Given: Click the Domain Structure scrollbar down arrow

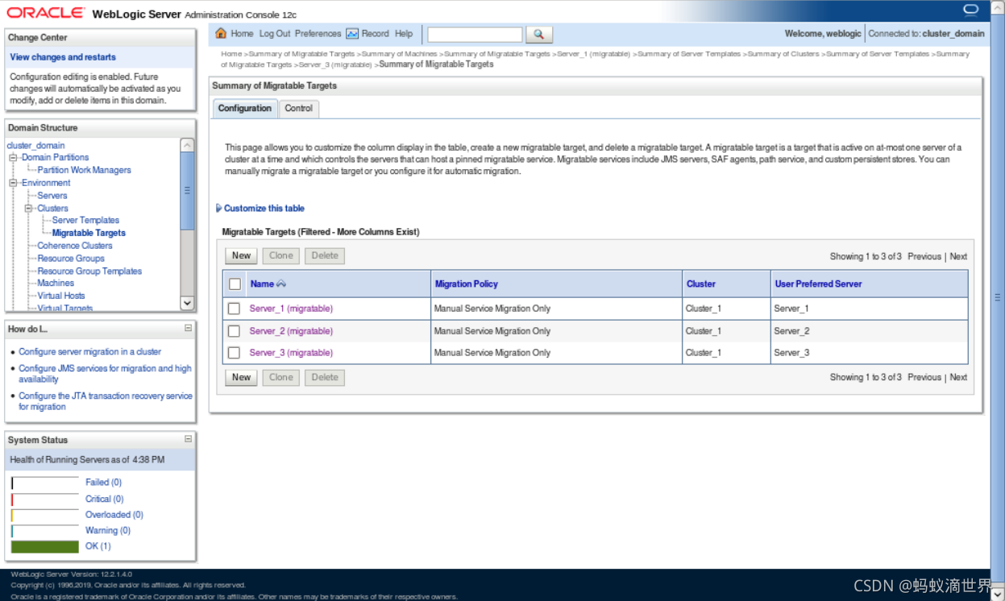Looking at the screenshot, I should pos(187,303).
